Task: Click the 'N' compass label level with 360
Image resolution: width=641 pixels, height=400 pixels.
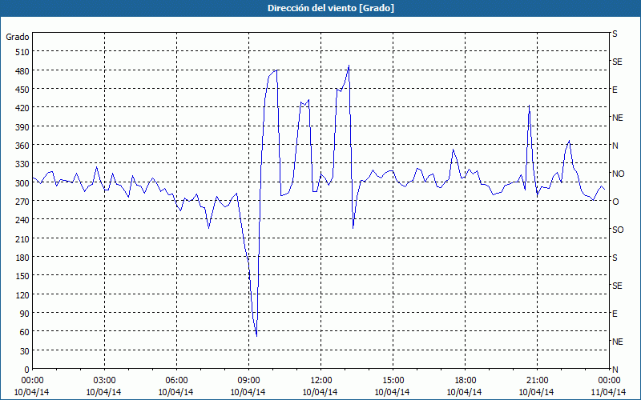Action: coord(615,146)
